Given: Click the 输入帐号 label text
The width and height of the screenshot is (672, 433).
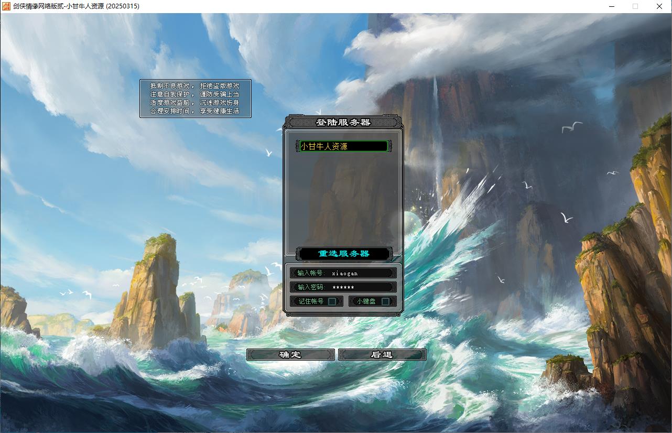Looking at the screenshot, I should coord(311,273).
